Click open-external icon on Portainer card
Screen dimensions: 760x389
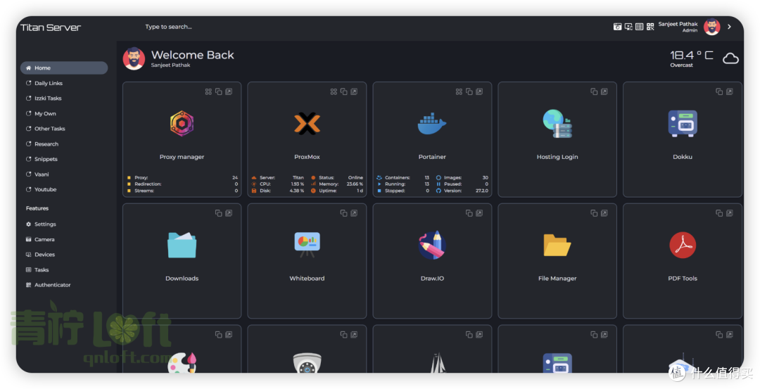click(479, 91)
